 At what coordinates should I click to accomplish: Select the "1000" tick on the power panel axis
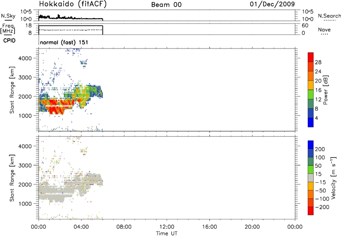pyautogui.click(x=25, y=115)
